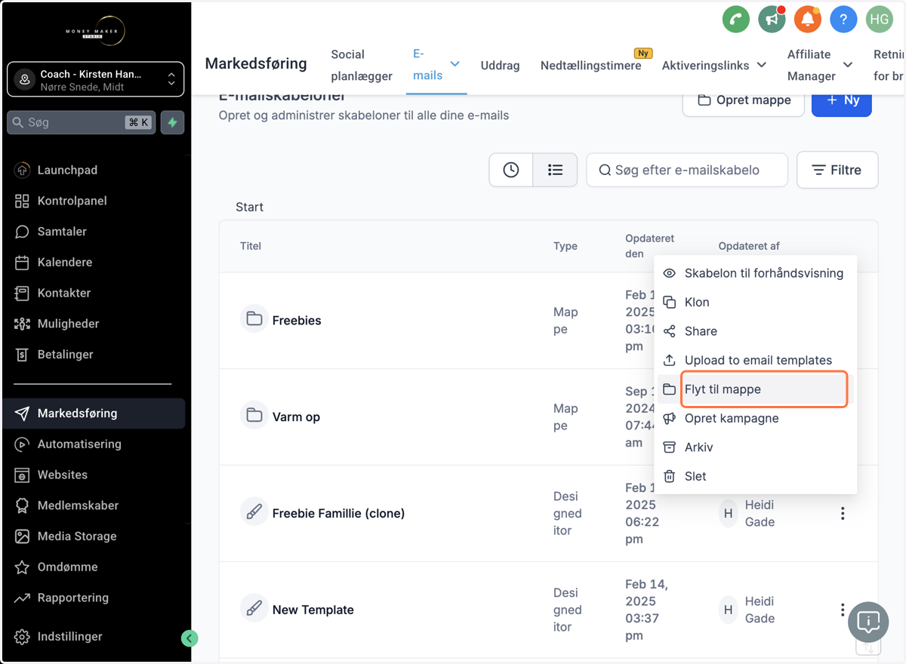Choose Slet from context menu
Viewport: 906px width, 664px height.
755,476
